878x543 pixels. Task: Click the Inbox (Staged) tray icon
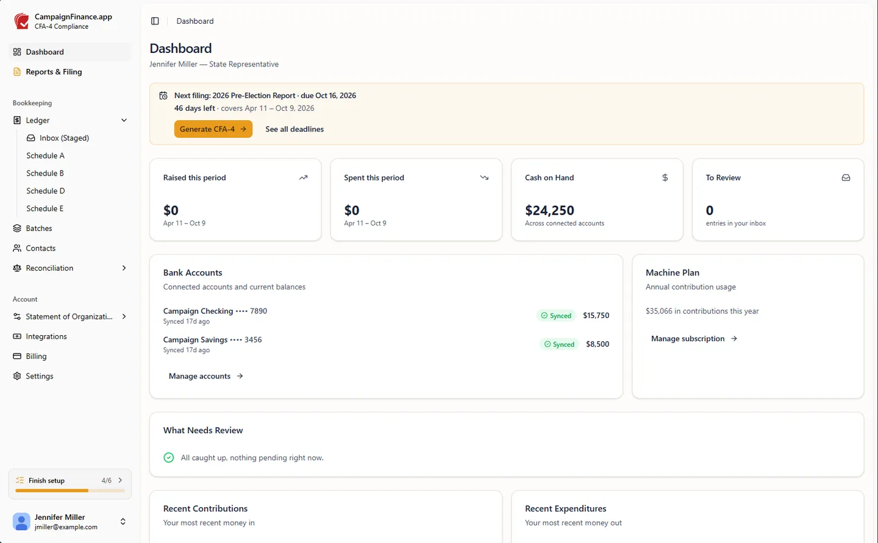coord(31,138)
